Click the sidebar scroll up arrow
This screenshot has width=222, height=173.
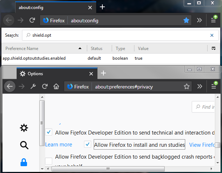click(42, 97)
